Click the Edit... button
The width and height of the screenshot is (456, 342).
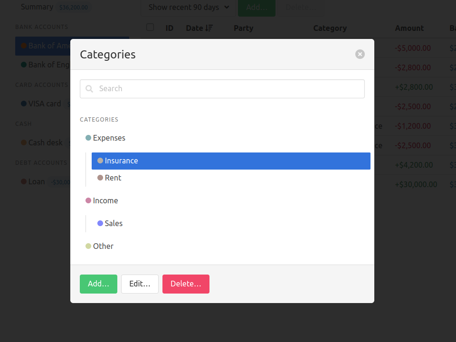pos(140,284)
